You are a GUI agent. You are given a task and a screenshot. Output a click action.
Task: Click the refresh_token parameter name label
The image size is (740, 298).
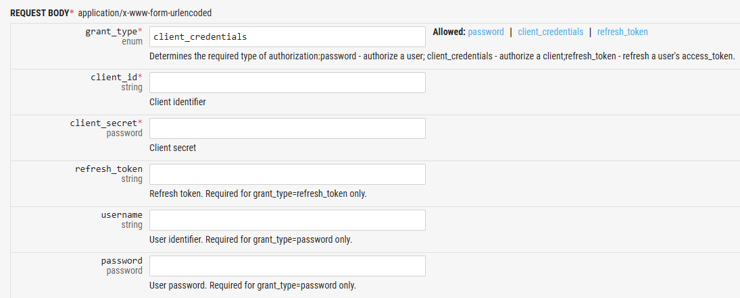[x=108, y=169]
